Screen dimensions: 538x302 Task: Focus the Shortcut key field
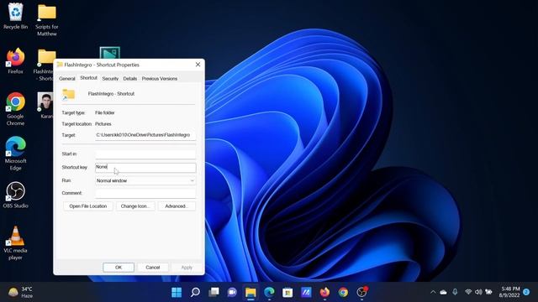pos(145,167)
